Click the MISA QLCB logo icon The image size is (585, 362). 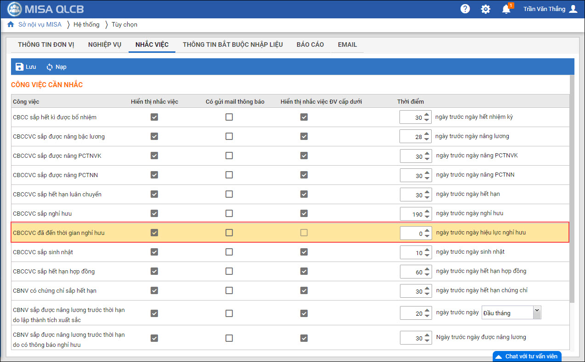[14, 9]
